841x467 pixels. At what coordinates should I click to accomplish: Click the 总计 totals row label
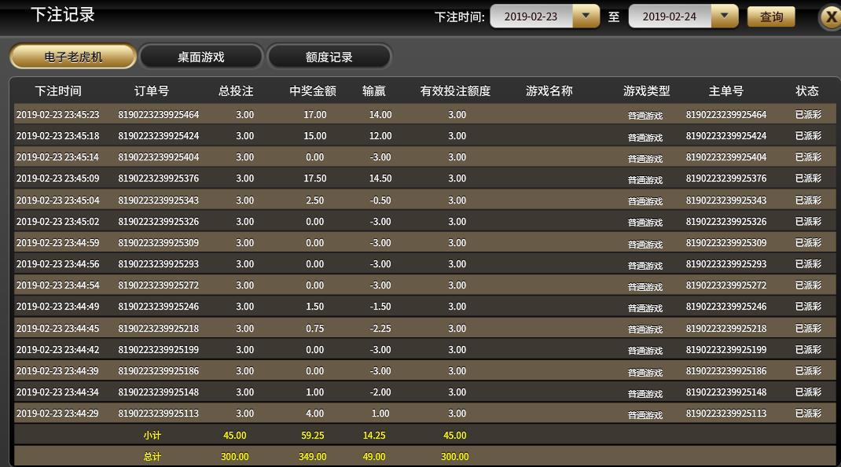pos(152,456)
